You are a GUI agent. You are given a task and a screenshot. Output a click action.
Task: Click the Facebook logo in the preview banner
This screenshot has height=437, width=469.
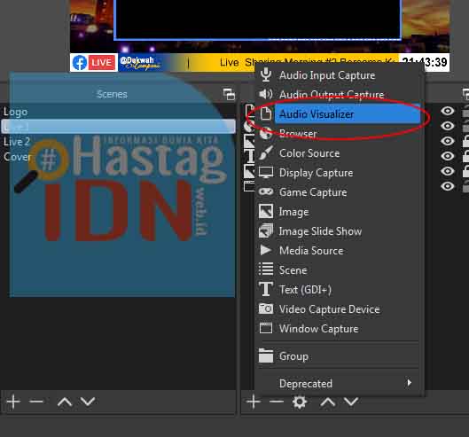[x=80, y=63]
